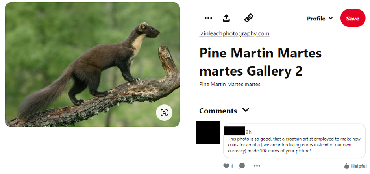Click the comment's like count number
This screenshot has height=174, width=370.
pos(232,166)
